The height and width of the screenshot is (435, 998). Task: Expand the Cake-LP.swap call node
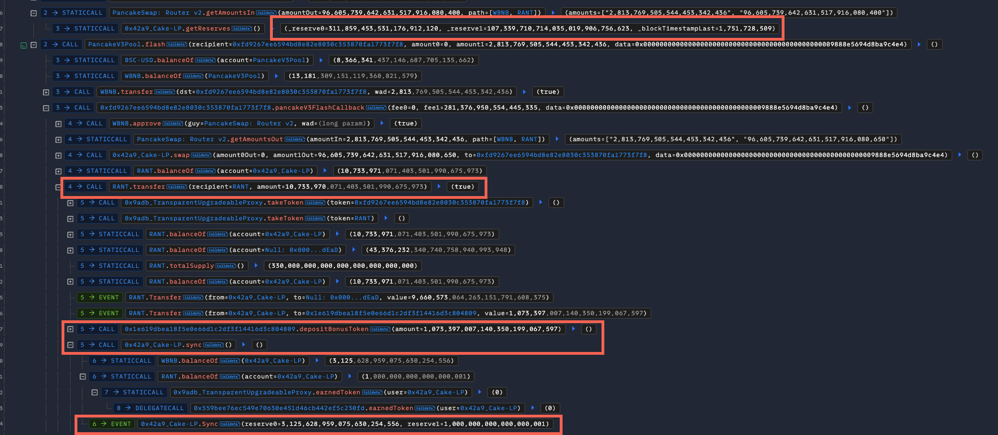(x=58, y=155)
